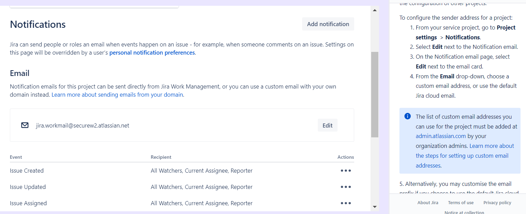Click the Email section heading
526x214 pixels.
(20, 73)
